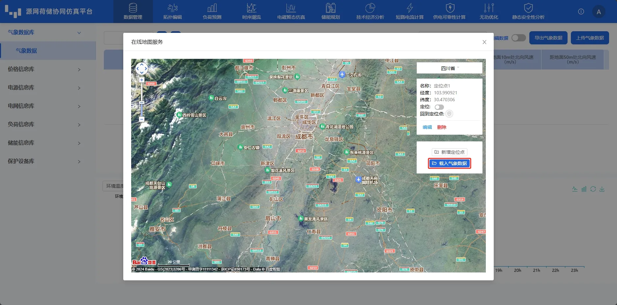Click the 雅安市 label on map
617x305 pixels.
coord(158,229)
